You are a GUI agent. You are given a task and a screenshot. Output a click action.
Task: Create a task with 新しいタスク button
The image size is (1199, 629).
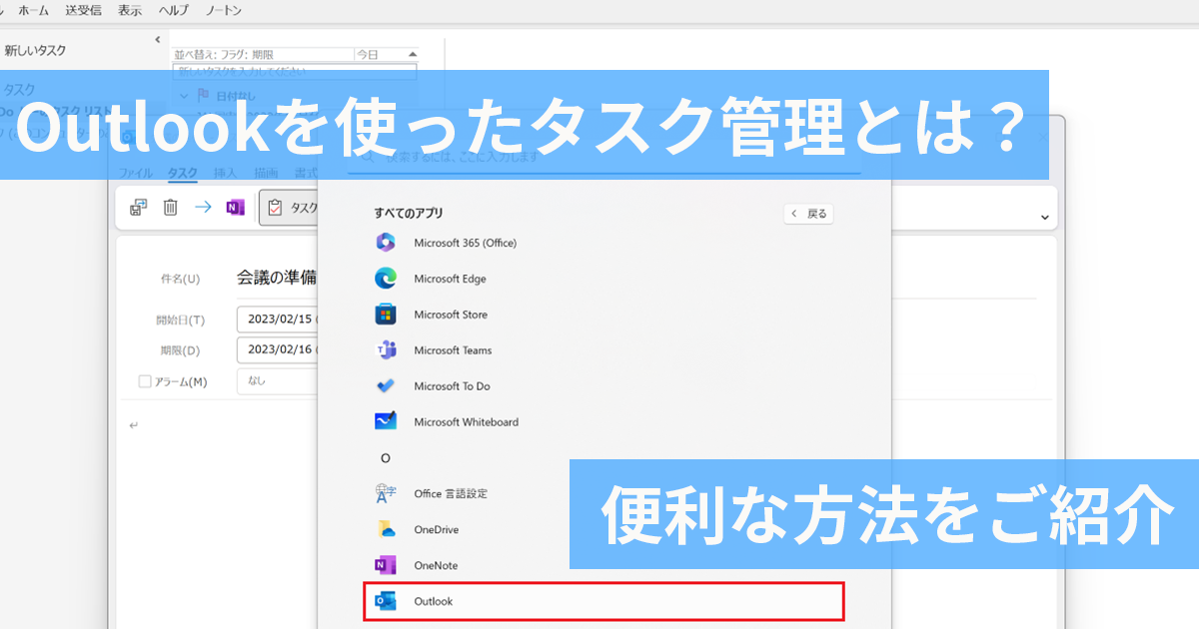tap(35, 50)
